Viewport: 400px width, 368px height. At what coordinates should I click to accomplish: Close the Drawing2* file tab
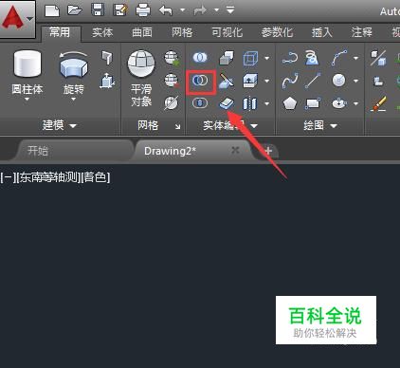[x=235, y=150]
